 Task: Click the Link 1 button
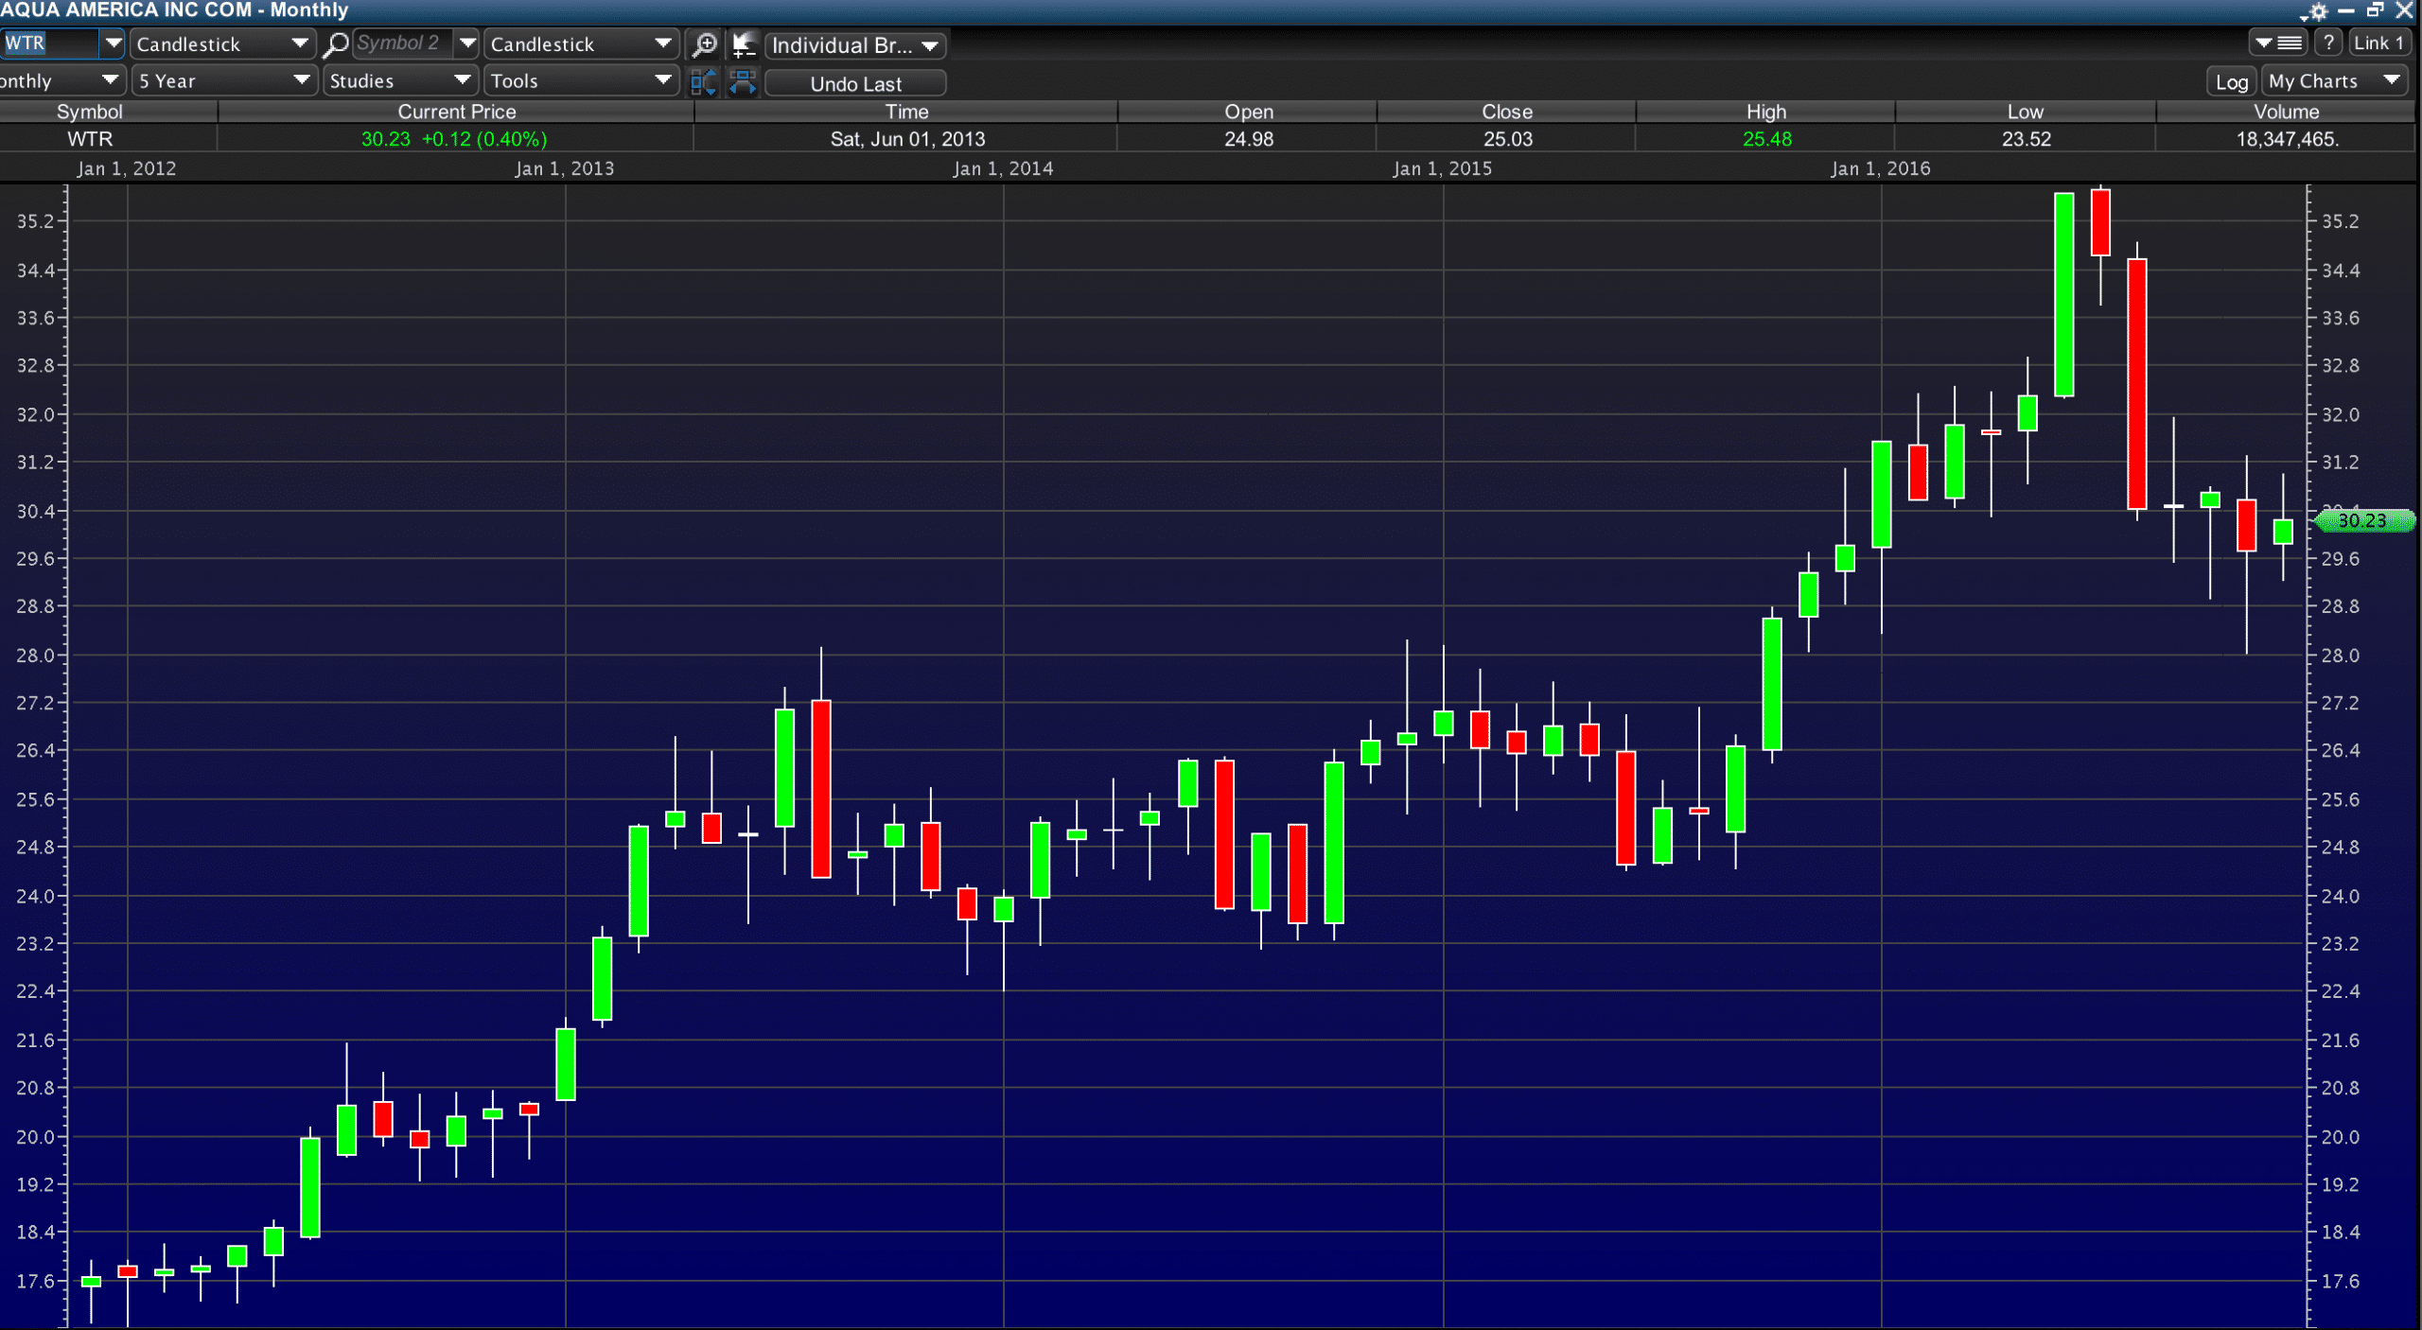point(2378,43)
